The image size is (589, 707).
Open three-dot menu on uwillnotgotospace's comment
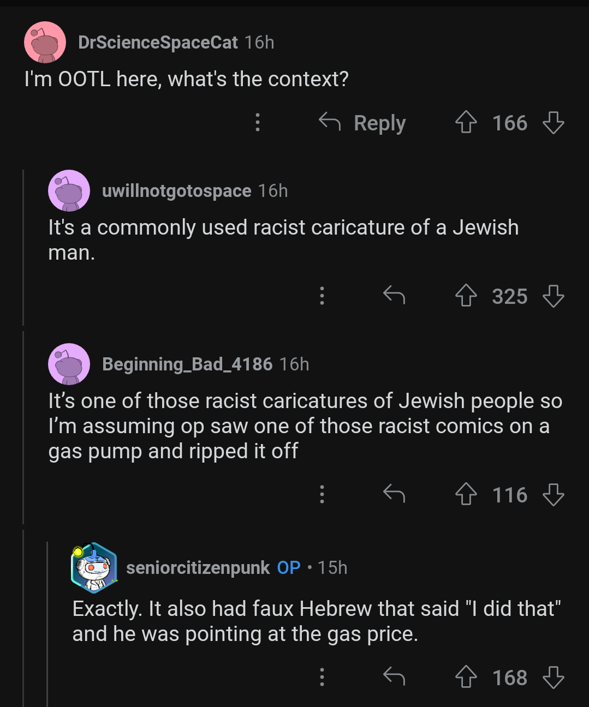[322, 296]
